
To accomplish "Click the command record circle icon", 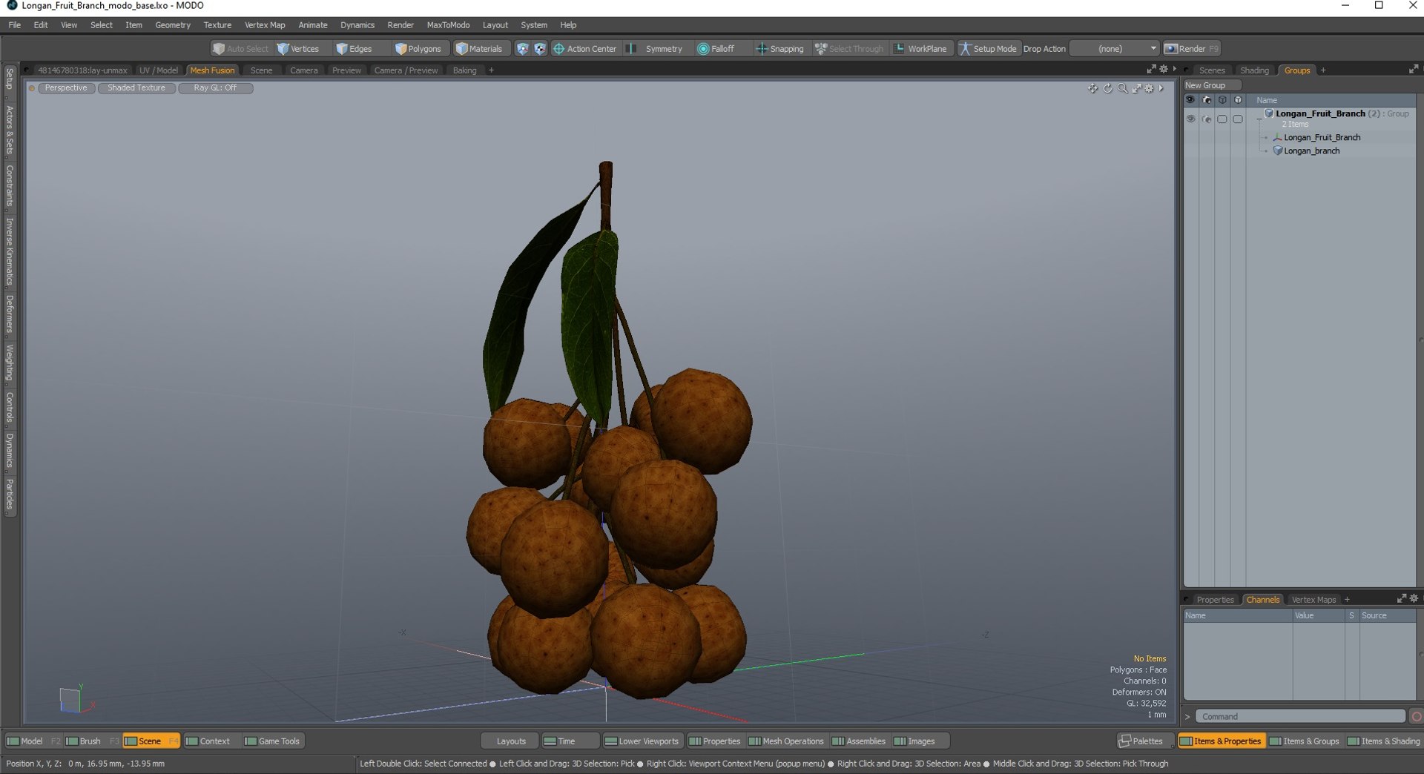I will pyautogui.click(x=1417, y=716).
